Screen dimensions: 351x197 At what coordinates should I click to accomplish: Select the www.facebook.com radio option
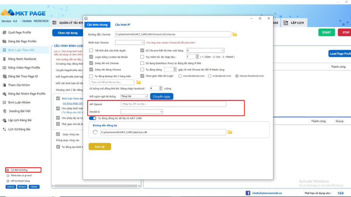(x=180, y=76)
